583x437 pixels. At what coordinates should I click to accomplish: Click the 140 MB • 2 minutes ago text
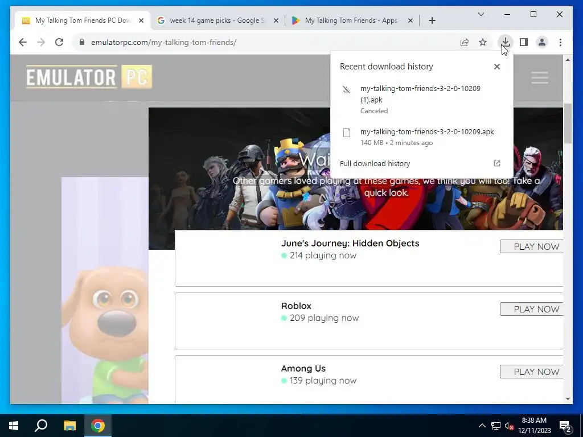click(x=396, y=143)
